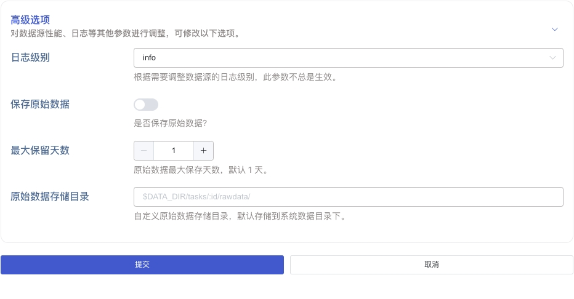Enable the 保存原始数据 switch

(x=146, y=105)
